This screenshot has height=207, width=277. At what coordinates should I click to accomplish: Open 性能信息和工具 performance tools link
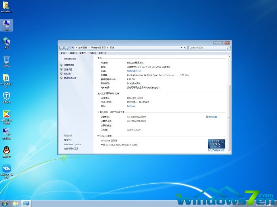71,149
